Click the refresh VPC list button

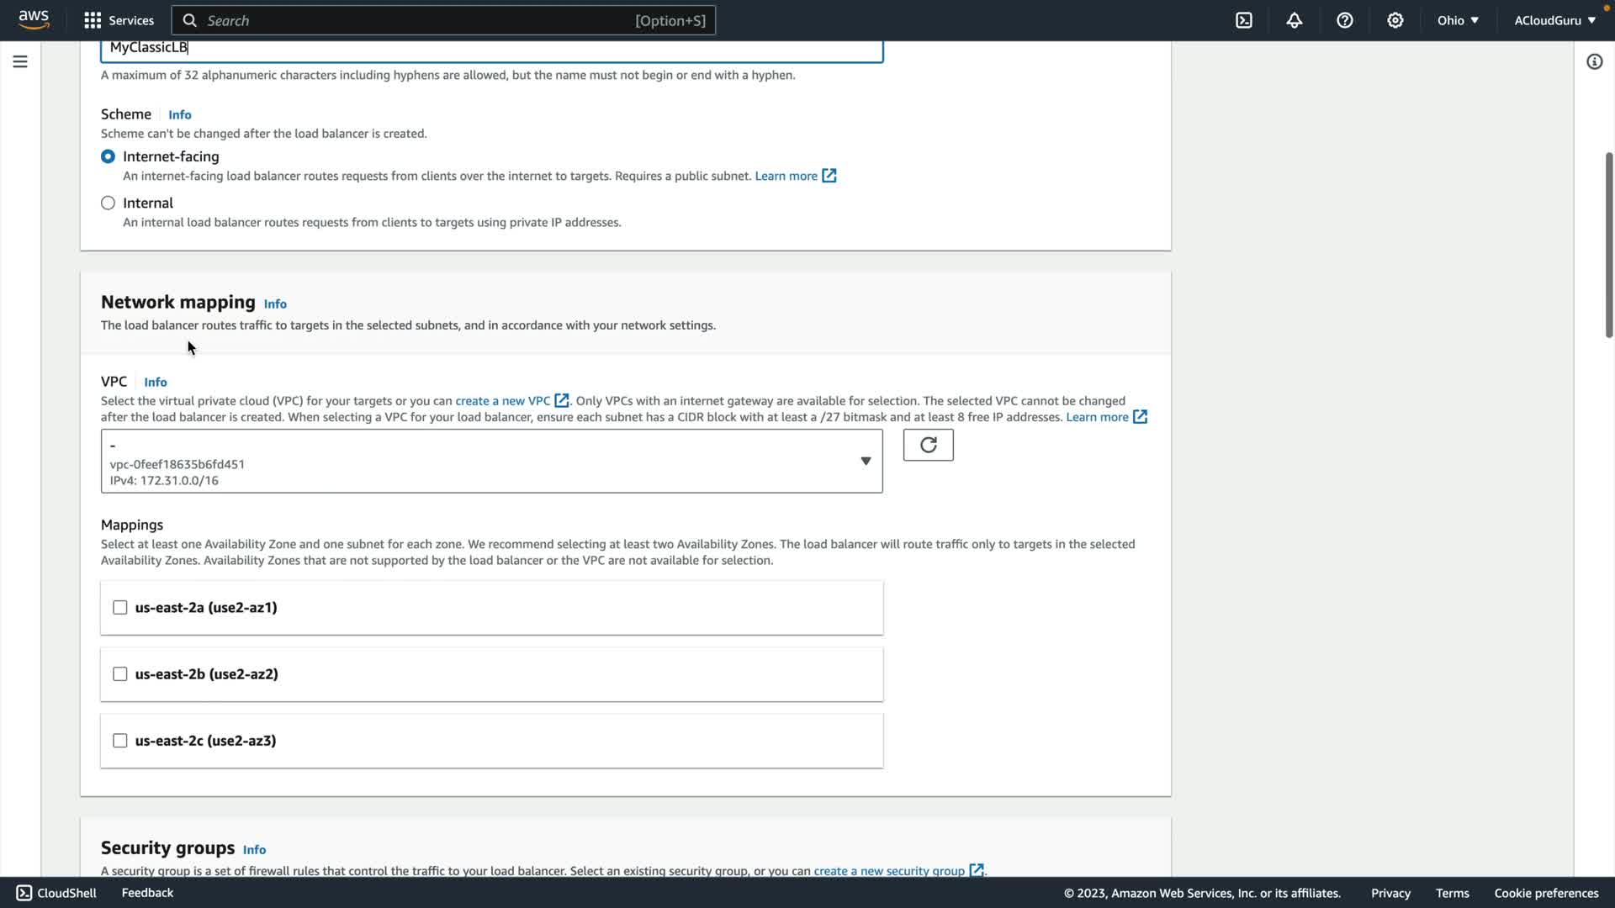point(928,445)
